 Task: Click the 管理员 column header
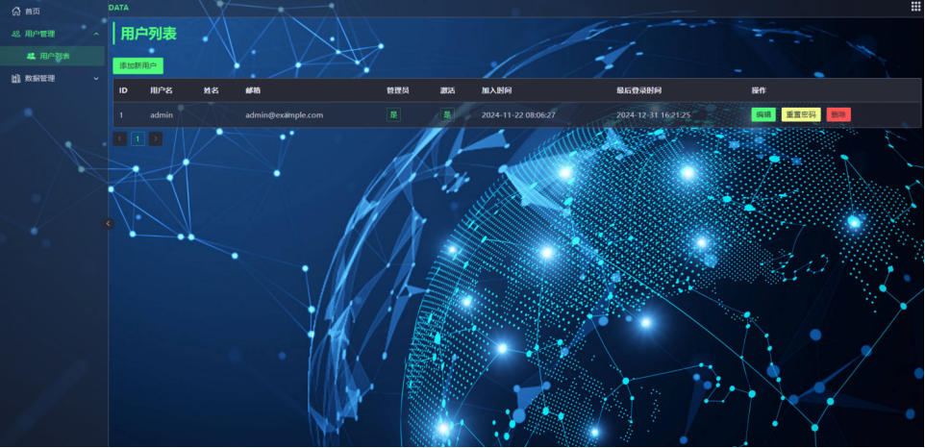[x=398, y=90]
